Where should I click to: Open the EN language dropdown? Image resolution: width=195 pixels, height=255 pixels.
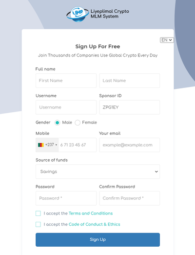167,40
